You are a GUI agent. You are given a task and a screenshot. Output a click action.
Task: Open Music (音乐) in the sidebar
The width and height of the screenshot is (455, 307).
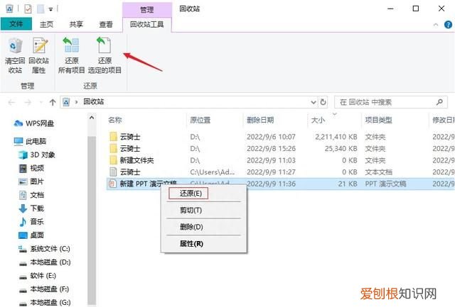coord(31,222)
